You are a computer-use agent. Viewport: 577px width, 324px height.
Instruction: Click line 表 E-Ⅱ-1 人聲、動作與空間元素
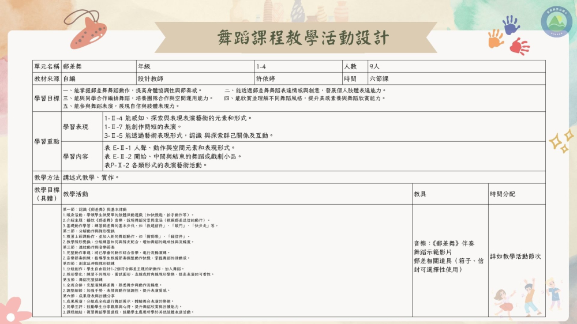170,148
